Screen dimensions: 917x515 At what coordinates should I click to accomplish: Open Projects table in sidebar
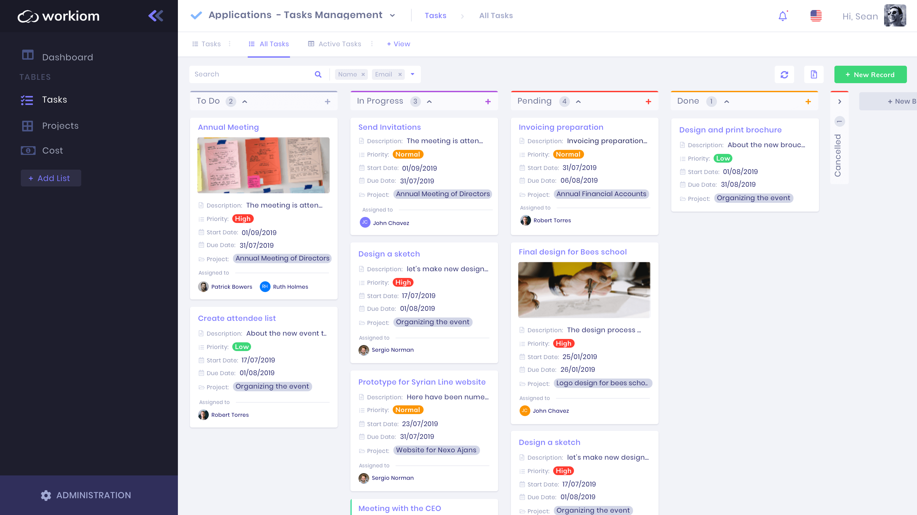click(x=60, y=125)
